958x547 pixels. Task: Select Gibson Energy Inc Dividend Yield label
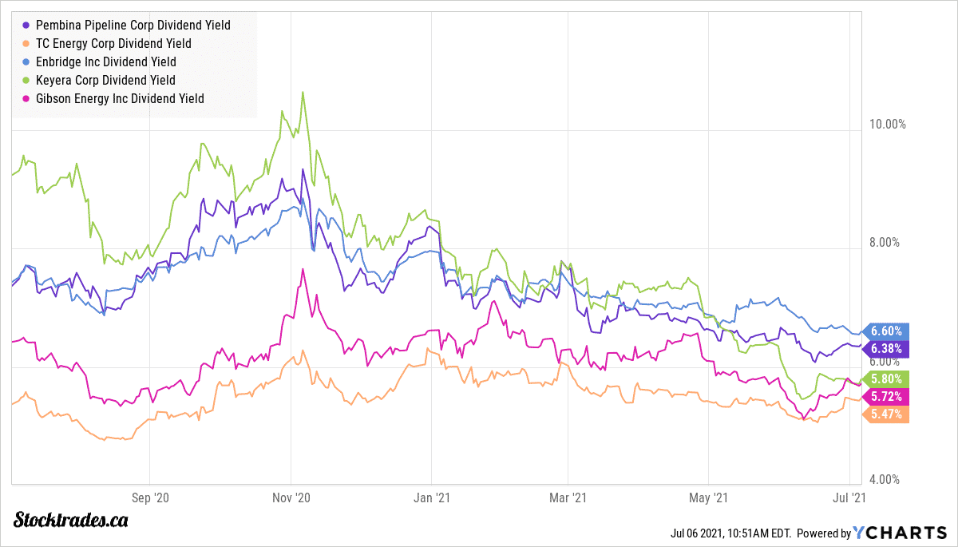point(120,99)
